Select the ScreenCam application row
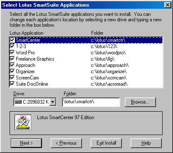The image size is (173, 153). pyautogui.click(x=86, y=78)
